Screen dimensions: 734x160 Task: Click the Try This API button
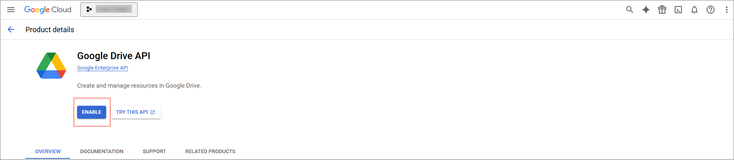[x=136, y=112]
